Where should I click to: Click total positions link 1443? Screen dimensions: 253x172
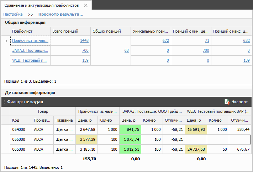click(x=84, y=40)
